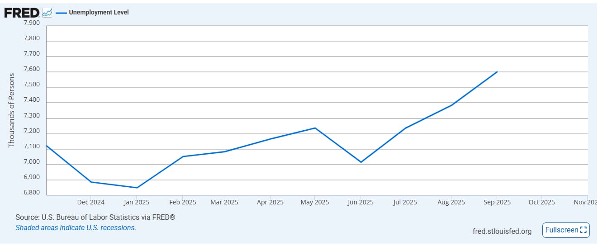This screenshot has height=246, width=598.
Task: Click the Jul 2025 data point on line
Action: (405, 128)
